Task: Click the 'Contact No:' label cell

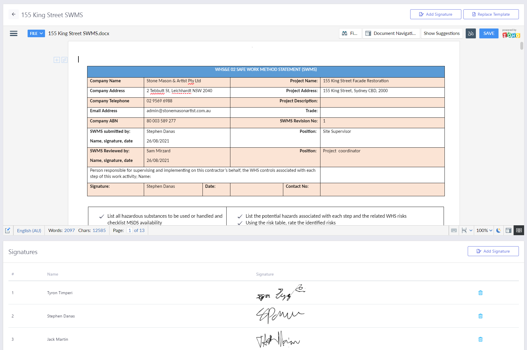Action: (302, 189)
